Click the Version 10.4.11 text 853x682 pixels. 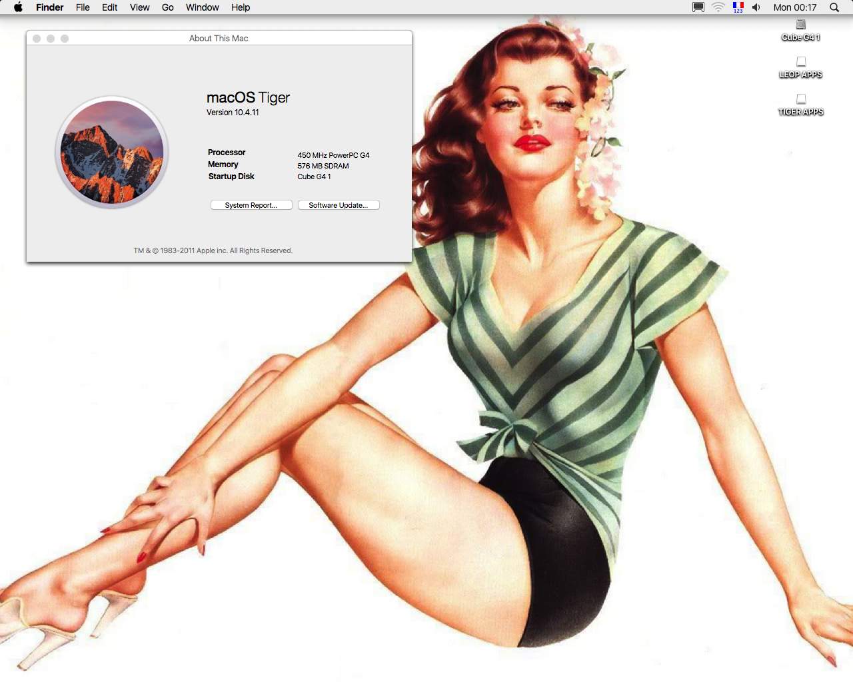coord(233,113)
